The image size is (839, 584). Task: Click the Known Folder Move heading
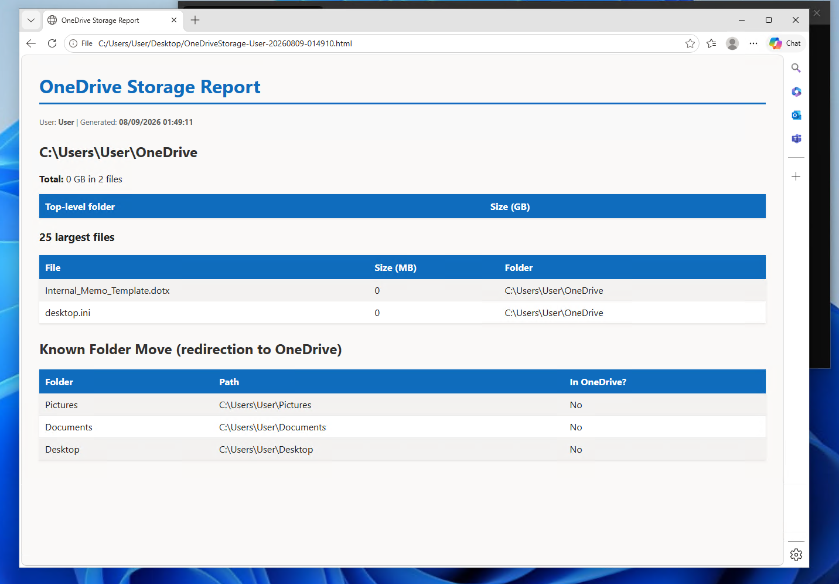click(x=190, y=349)
